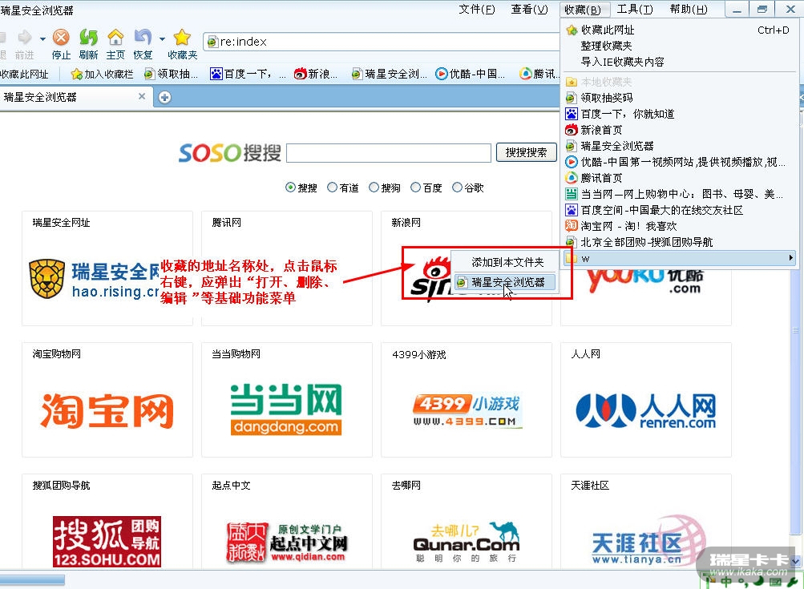Open 领取抽奖码 in the favorites menu

pos(680,98)
